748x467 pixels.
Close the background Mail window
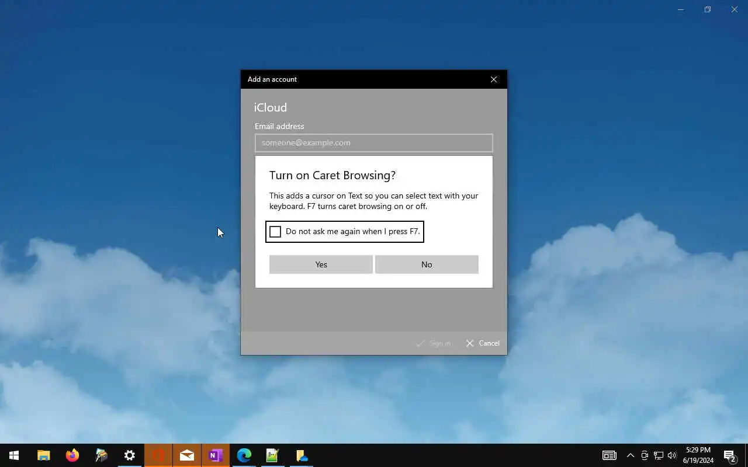tap(735, 9)
